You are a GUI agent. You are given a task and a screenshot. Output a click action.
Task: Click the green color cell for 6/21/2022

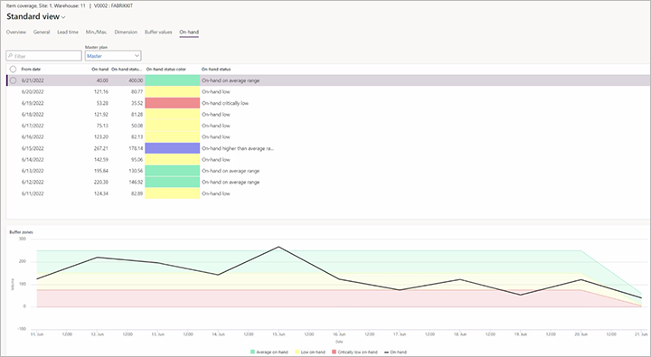173,80
